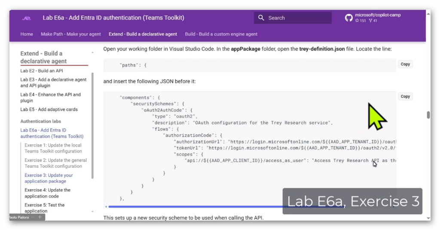Viewport: 440px width, 230px height.
Task: Jump to Exercise 2 general Teams Toolkit configuration
Action: pyautogui.click(x=55, y=163)
